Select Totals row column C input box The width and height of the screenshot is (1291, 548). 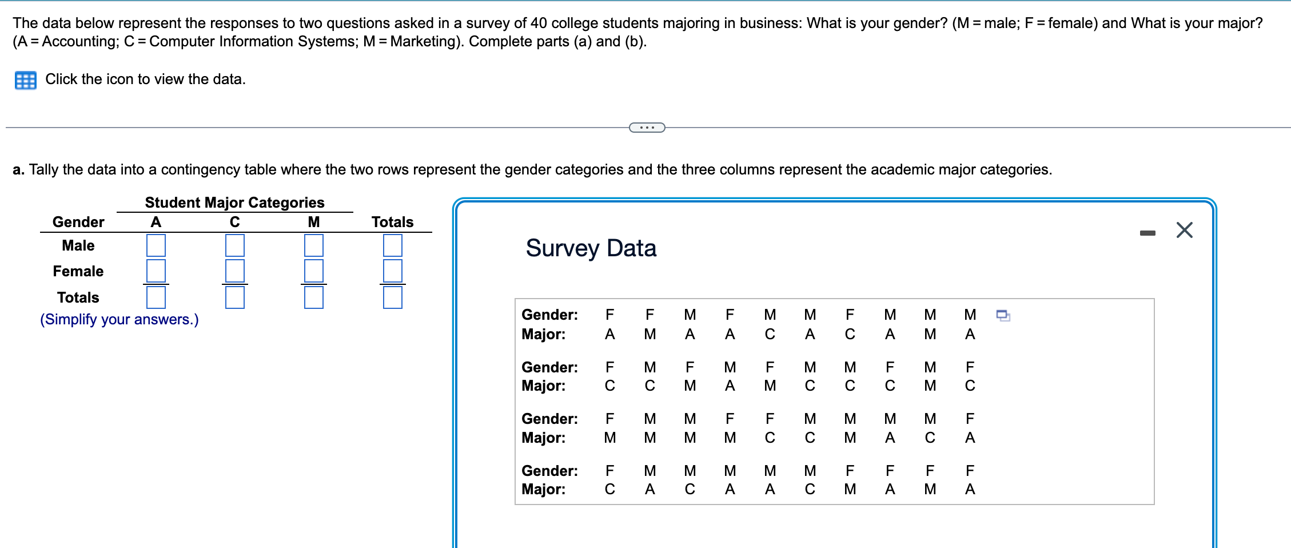235,297
